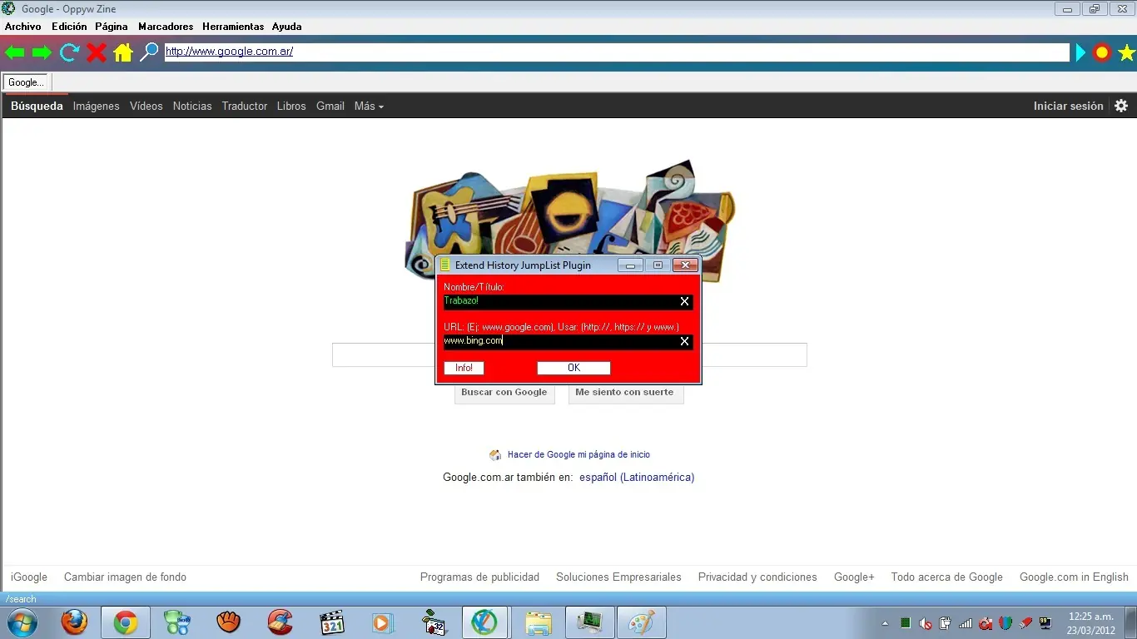Click Hacer de Google mi página de inicio
The height and width of the screenshot is (639, 1137).
coord(578,455)
